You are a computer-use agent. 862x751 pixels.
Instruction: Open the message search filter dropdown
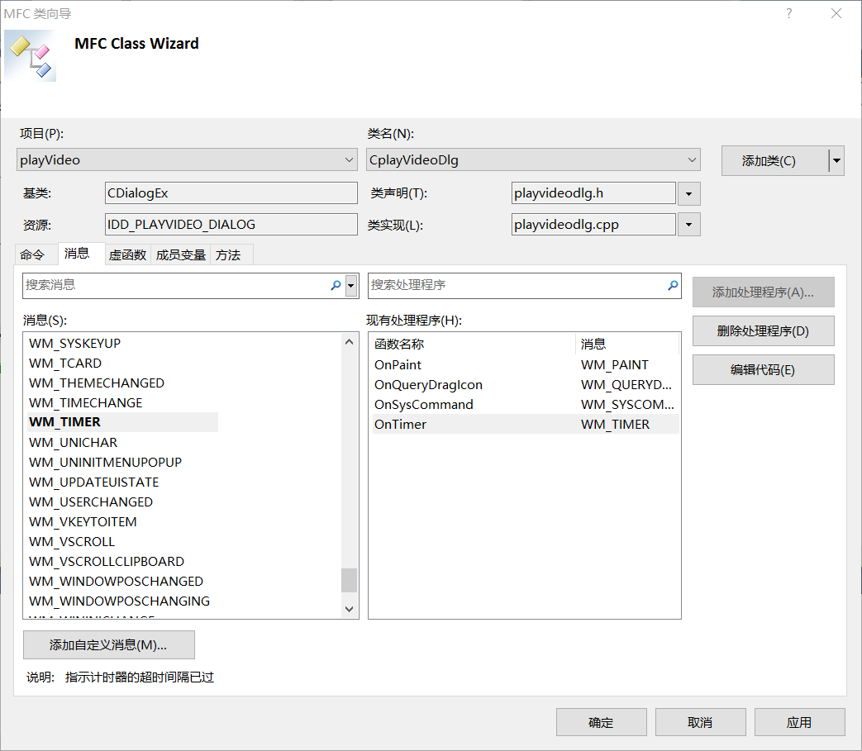point(352,285)
